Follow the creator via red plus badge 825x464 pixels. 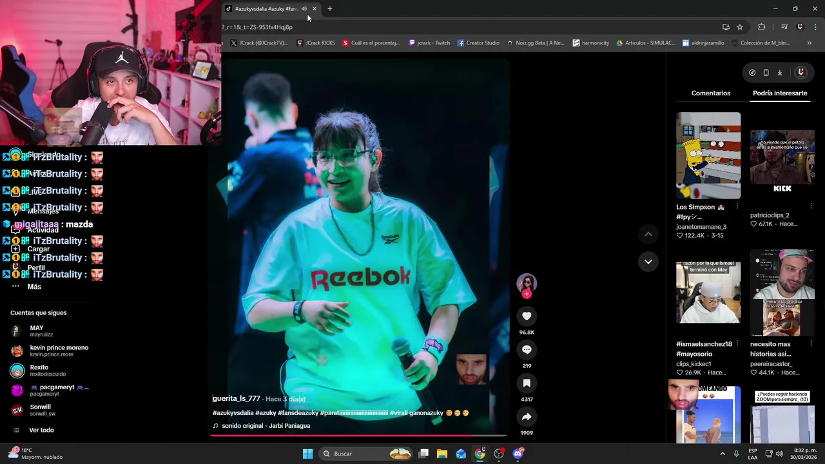(527, 294)
